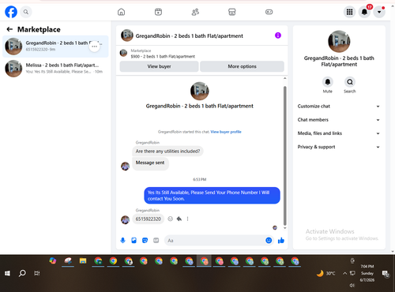Open the Gaming tab
The height and width of the screenshot is (292, 395).
(x=269, y=12)
